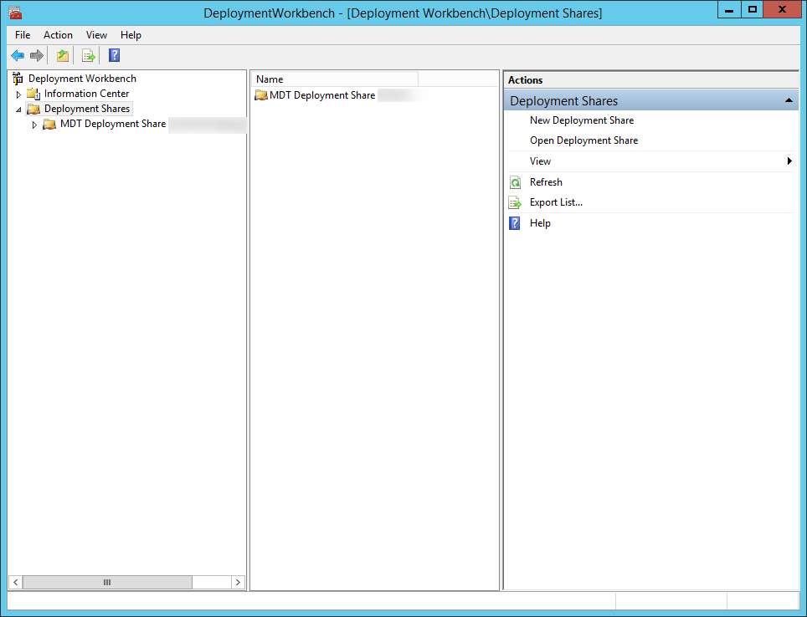
Task: Click the Forward navigation arrow in the toolbar
Action: click(38, 55)
